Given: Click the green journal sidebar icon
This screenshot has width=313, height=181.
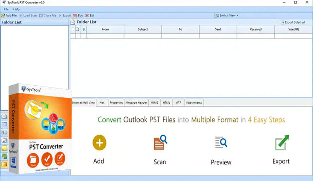Looking at the screenshot, I should point(4,156).
